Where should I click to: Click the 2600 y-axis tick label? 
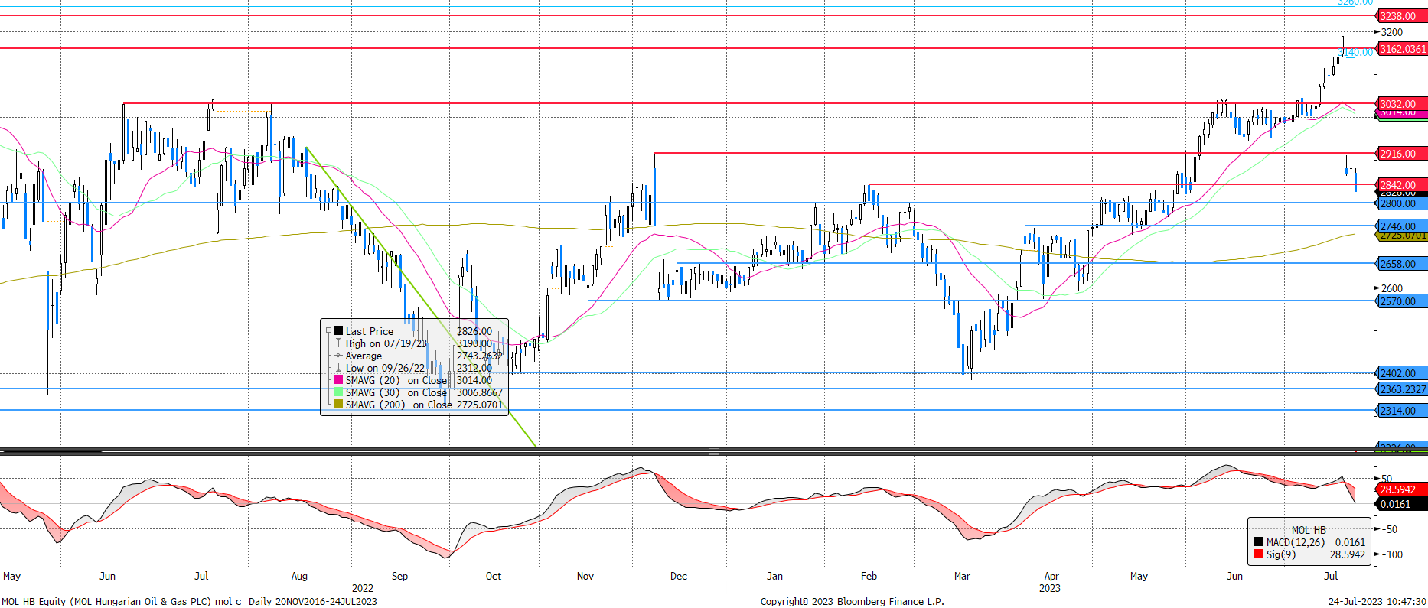tap(1392, 288)
